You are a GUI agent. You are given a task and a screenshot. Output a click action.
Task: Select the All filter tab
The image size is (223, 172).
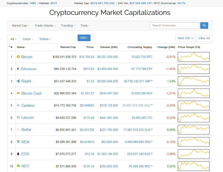point(13,39)
